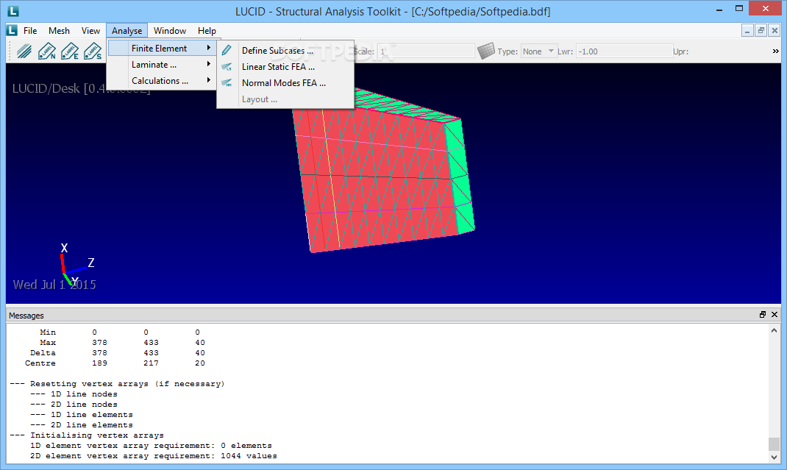Choose Linear Static FEA ... from the submenu
This screenshot has height=470, width=787.
(285, 67)
